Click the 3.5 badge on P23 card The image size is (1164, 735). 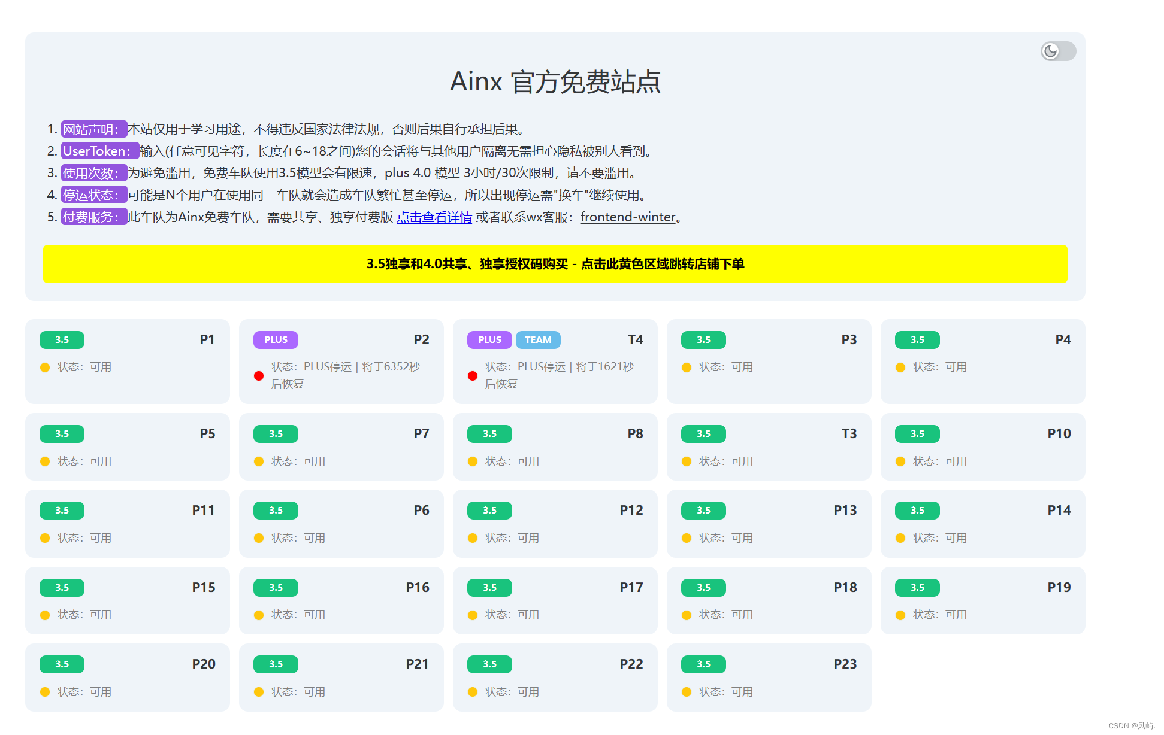(703, 664)
